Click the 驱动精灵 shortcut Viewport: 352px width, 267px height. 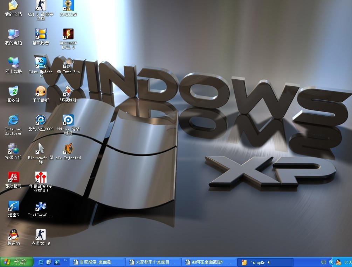(13, 180)
